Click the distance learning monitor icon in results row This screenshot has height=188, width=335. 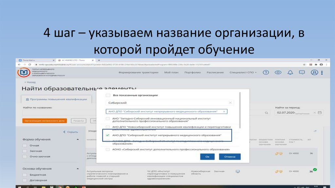point(238,171)
